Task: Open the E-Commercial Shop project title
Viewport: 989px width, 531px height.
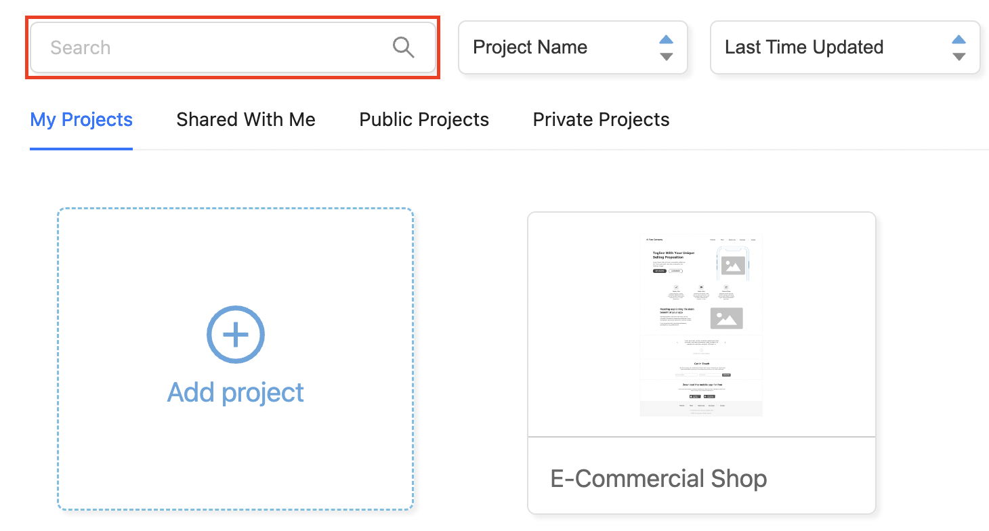Action: pos(658,479)
